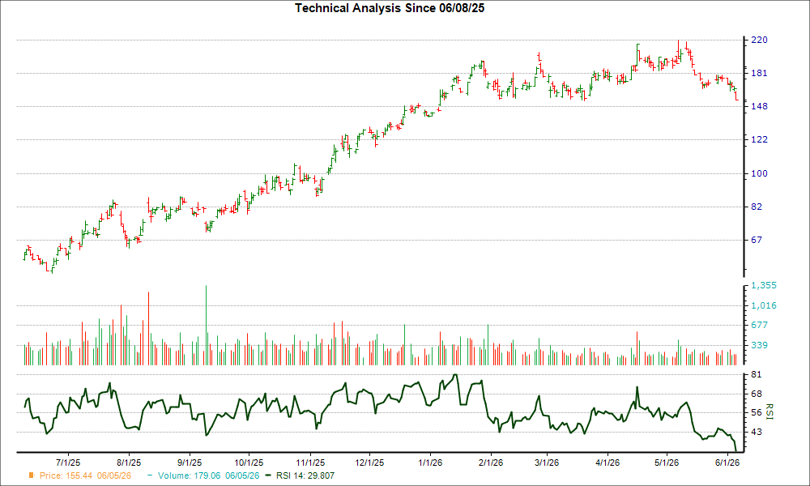Click the 339 volume axis label
Screen dimensions: 810x486
759,345
